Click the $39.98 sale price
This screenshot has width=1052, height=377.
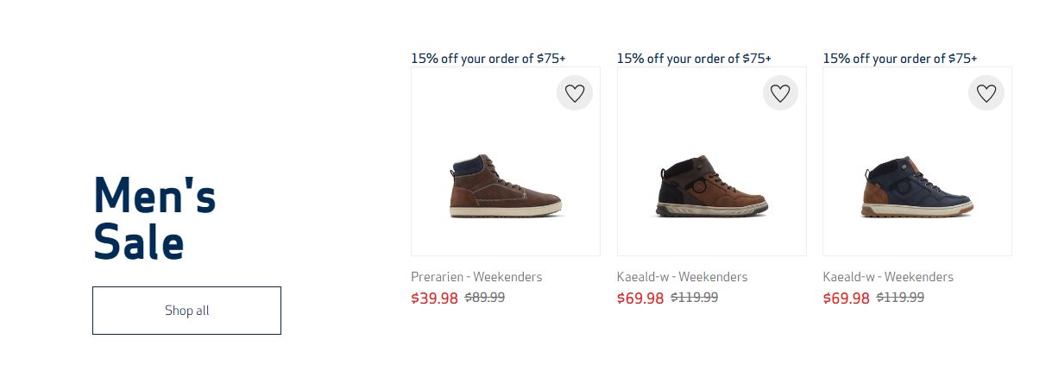click(434, 298)
